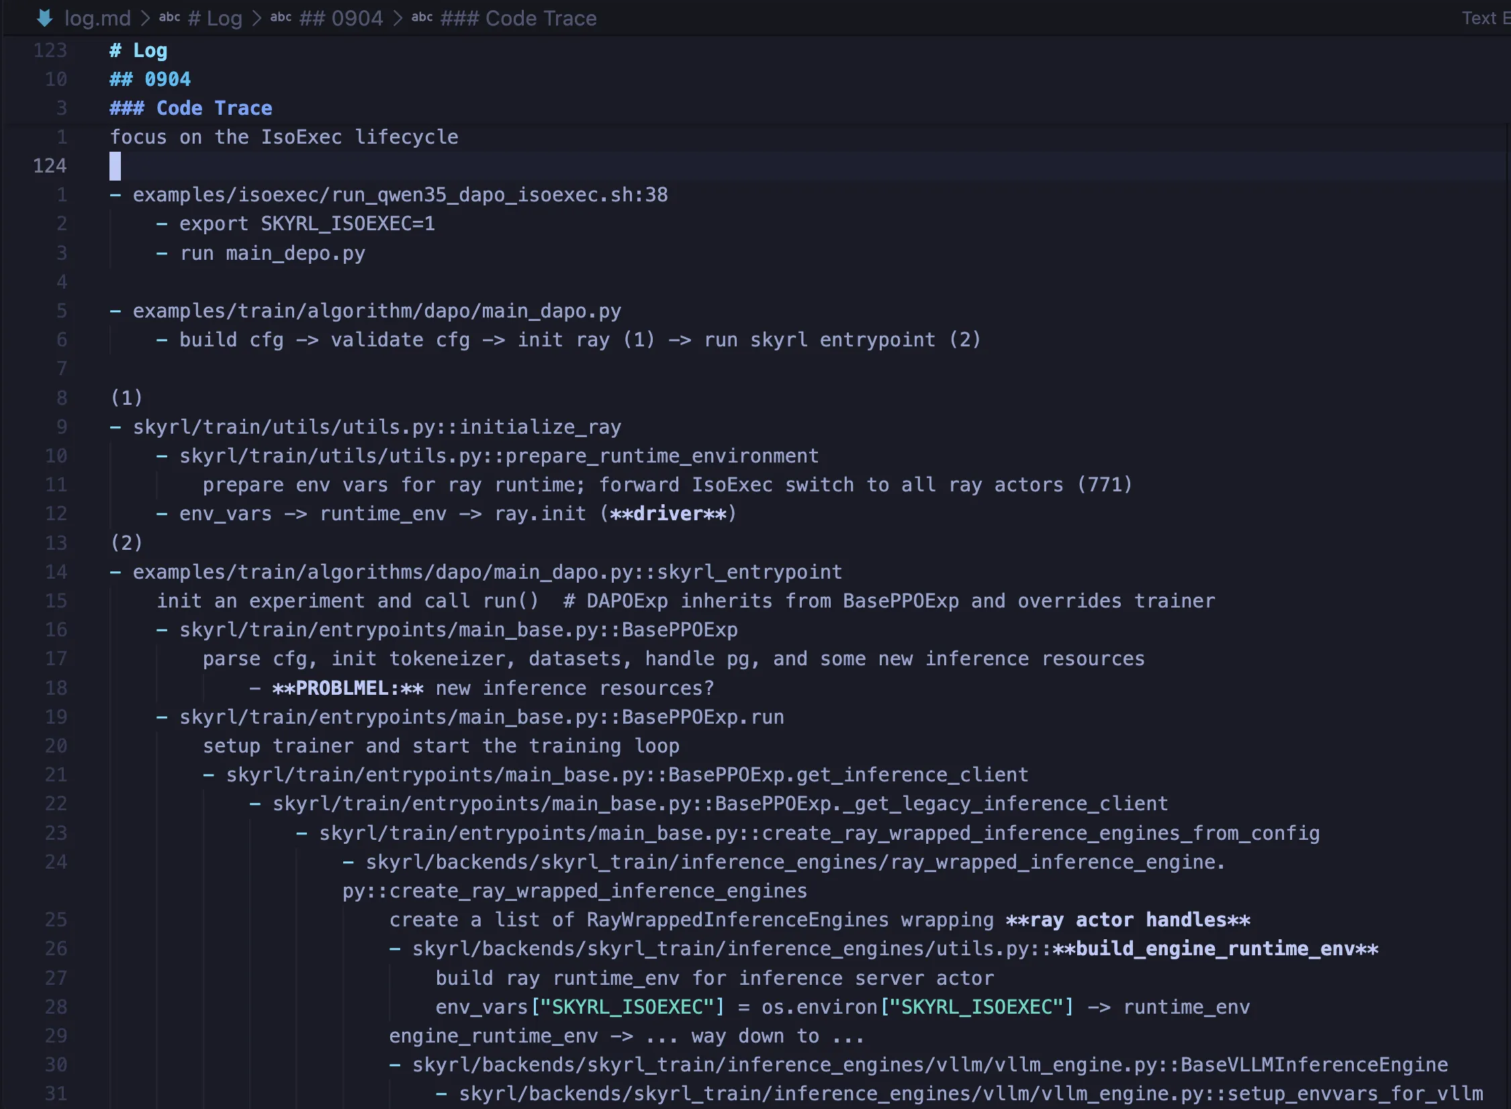Click 'examples/train/algorithm/dapo/main_dapo.py' line
This screenshot has height=1109, width=1511.
point(377,311)
